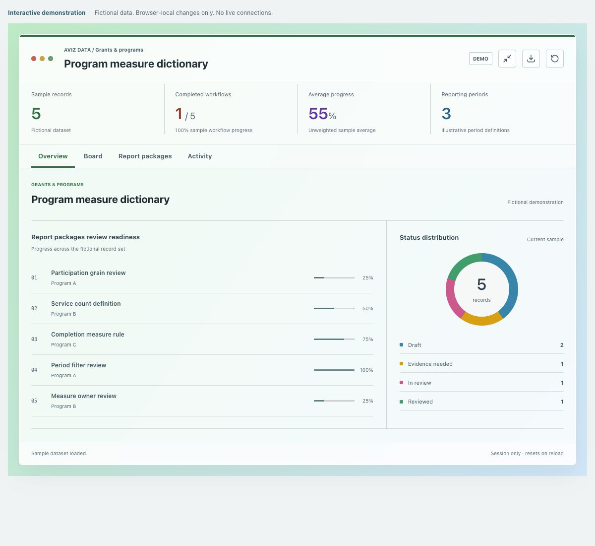595x546 pixels.
Task: Click the progress bar for Service count definition
Action: pos(334,309)
